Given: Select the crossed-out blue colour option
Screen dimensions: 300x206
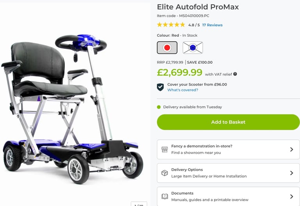Looking at the screenshot, I should coord(193,47).
